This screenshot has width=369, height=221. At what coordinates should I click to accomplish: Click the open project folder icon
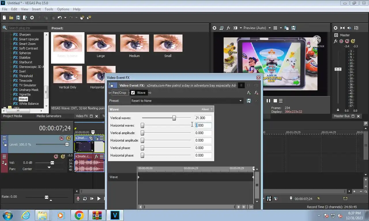click(x=11, y=18)
